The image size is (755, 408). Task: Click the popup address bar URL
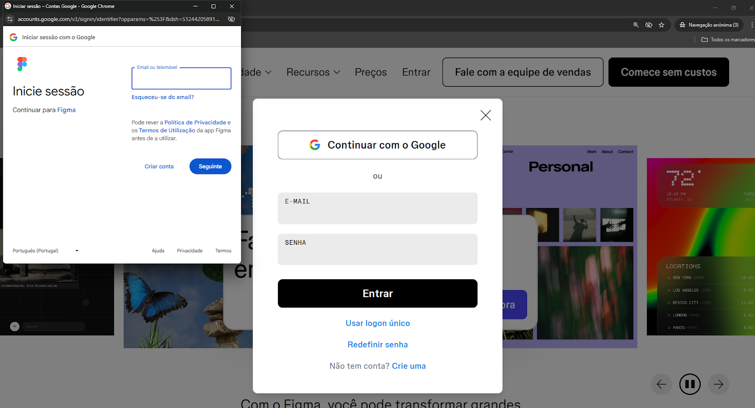coord(118,19)
